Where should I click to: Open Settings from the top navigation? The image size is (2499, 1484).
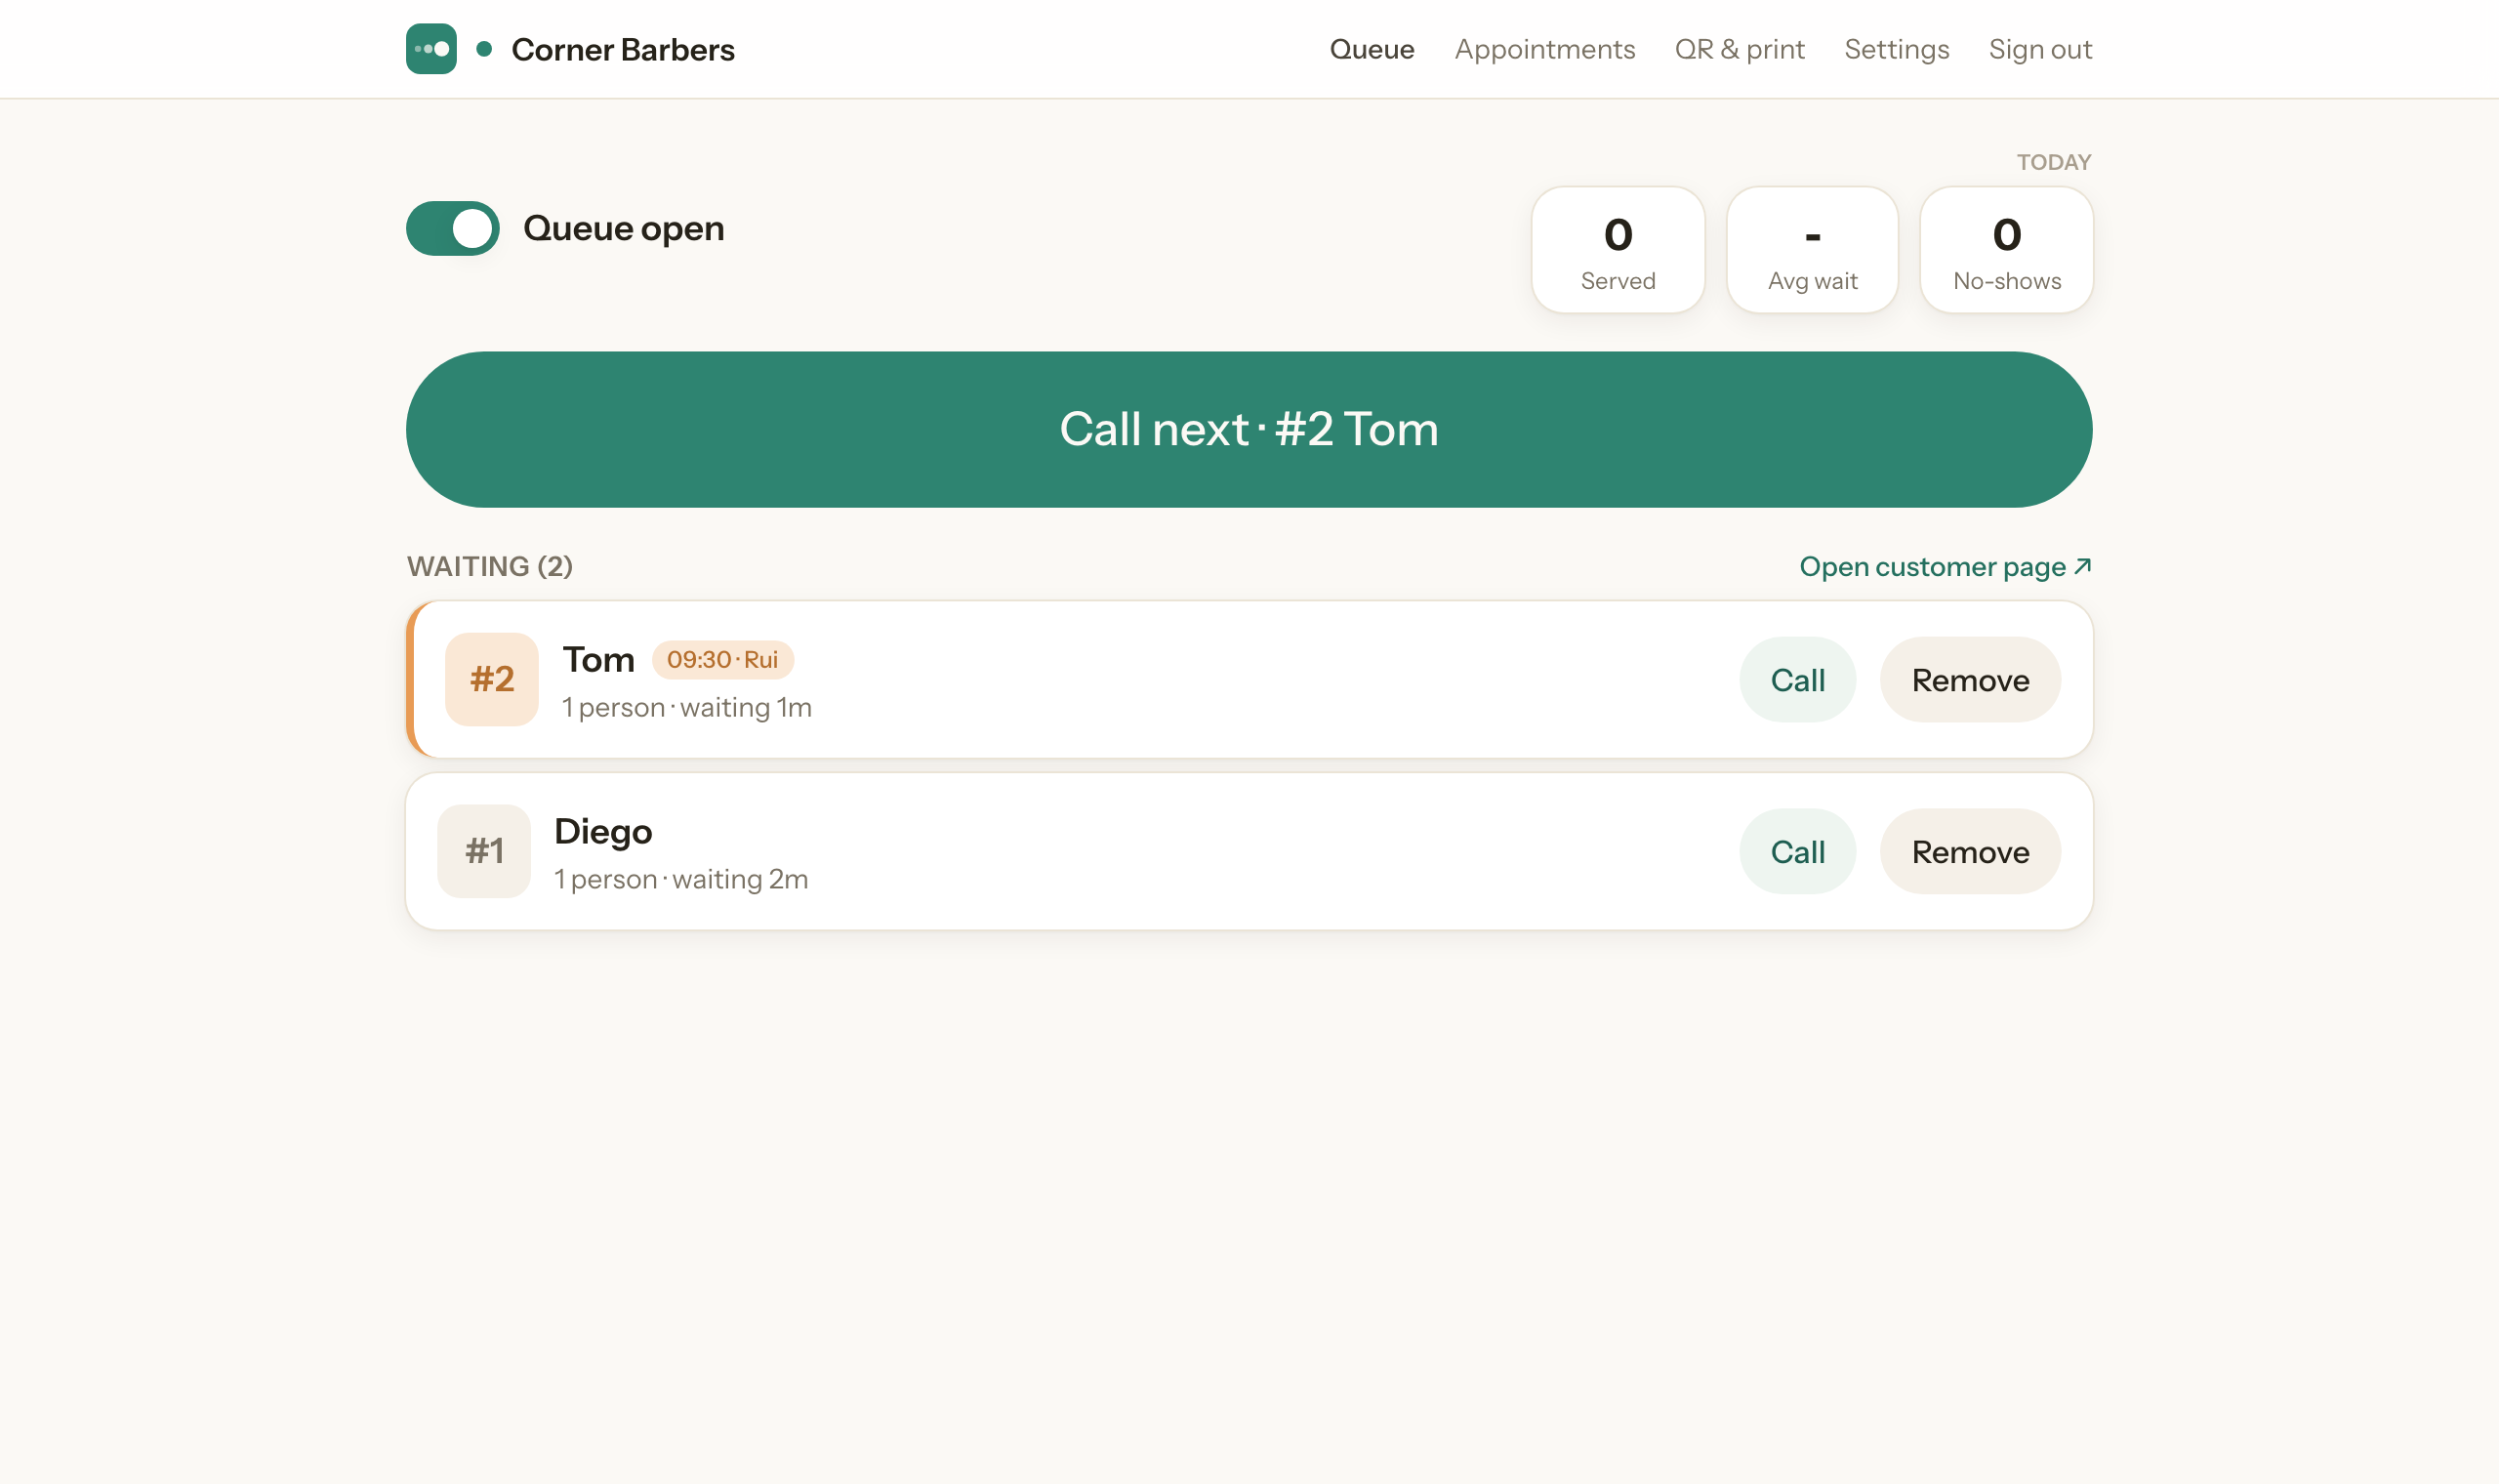click(1897, 49)
